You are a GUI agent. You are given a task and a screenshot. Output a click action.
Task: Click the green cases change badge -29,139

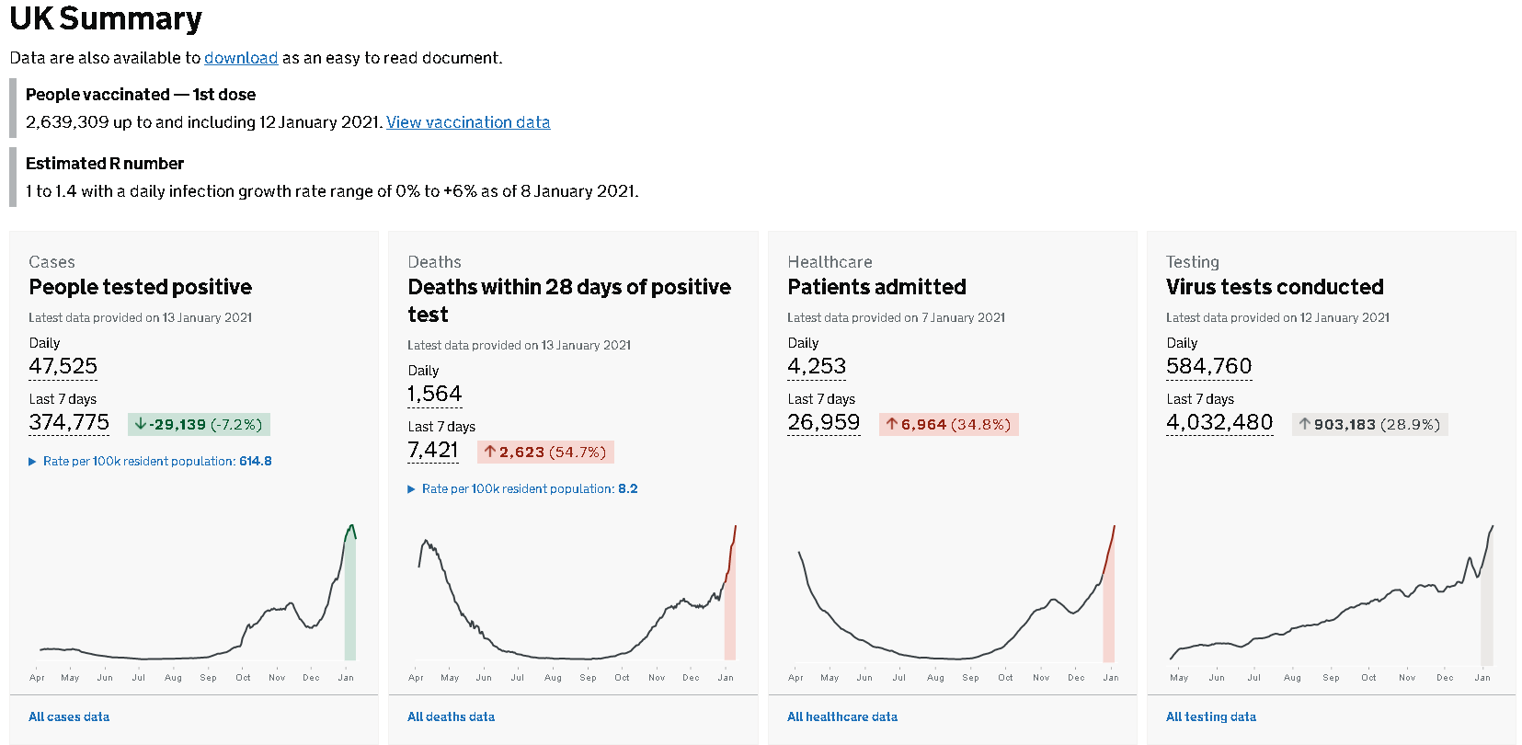tap(199, 424)
